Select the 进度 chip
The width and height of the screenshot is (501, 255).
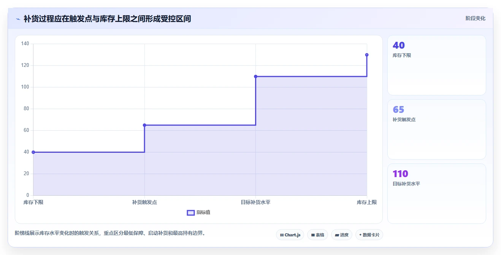coord(342,235)
